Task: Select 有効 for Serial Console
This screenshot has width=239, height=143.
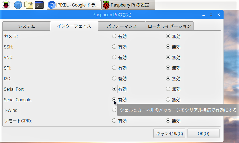Action: pos(114,99)
